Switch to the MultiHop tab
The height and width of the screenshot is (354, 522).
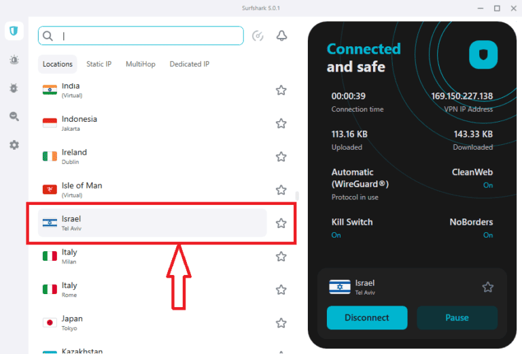(x=141, y=64)
